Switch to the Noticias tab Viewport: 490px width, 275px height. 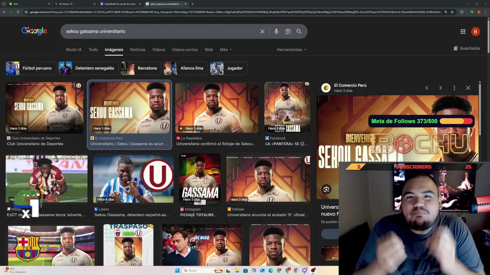point(137,50)
